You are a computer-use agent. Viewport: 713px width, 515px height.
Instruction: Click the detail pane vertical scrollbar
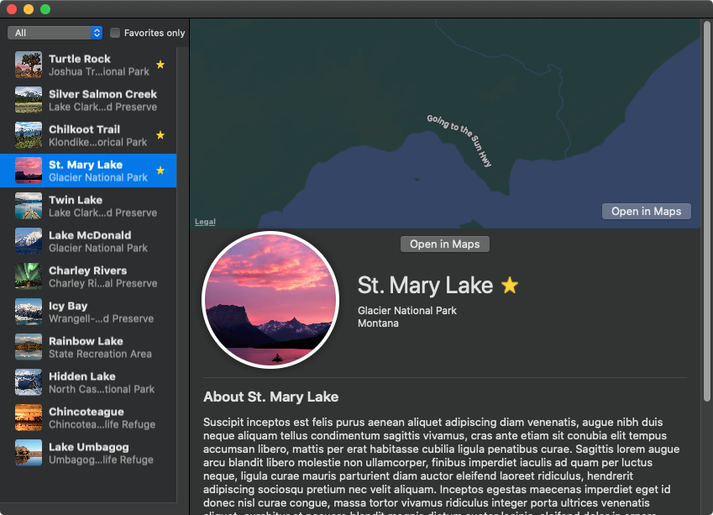point(706,212)
